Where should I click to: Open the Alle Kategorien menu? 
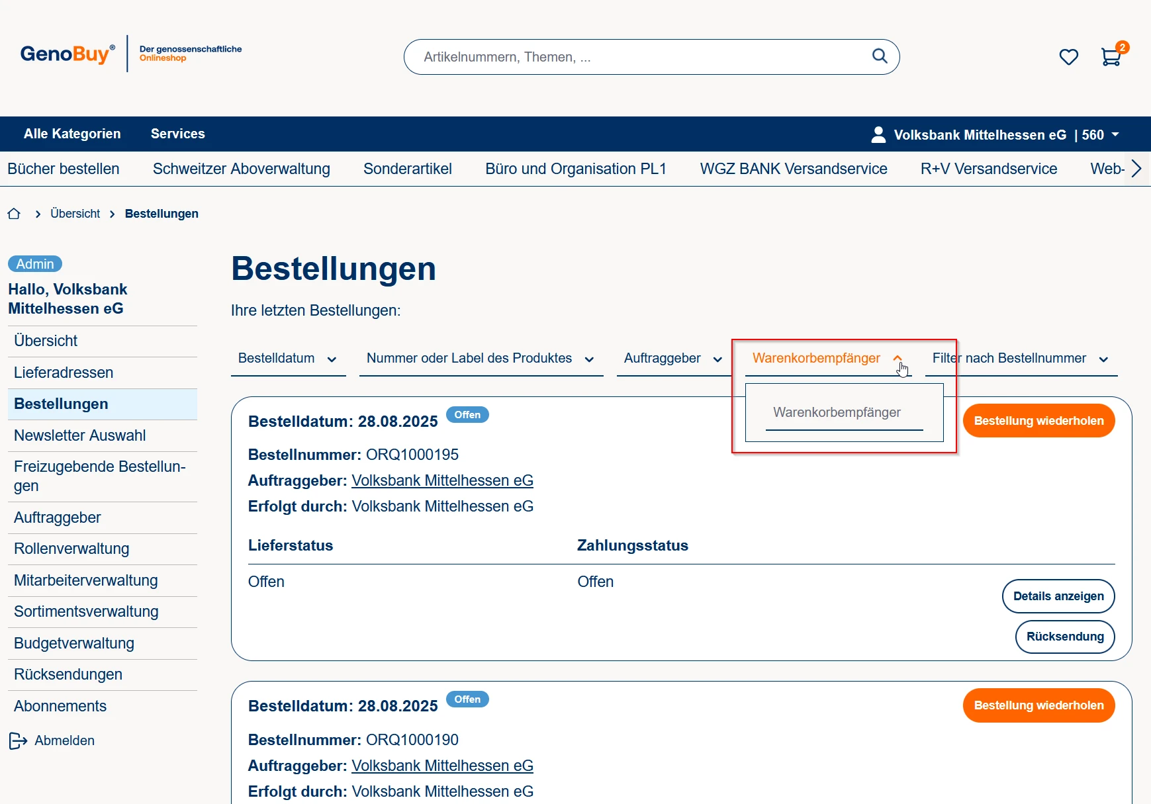(72, 134)
